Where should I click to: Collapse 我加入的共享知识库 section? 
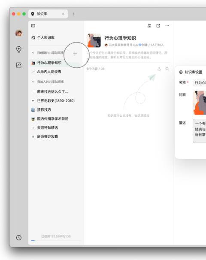point(33,82)
